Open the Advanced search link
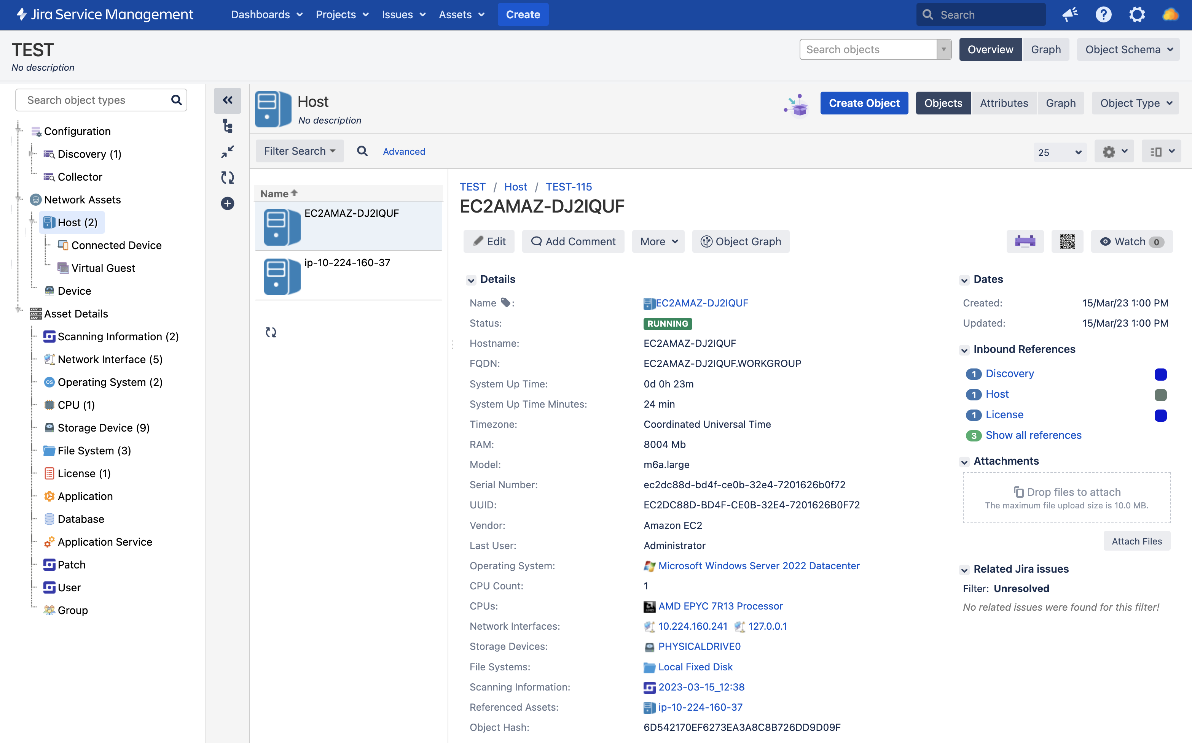Viewport: 1192px width, 743px height. tap(404, 151)
